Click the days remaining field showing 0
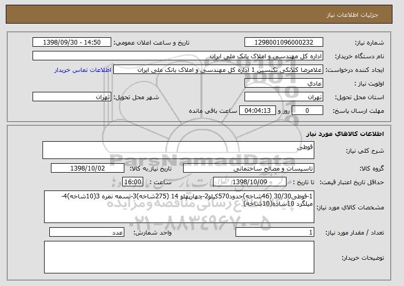Image resolution: width=404 pixels, height=286 pixels. tap(307, 111)
